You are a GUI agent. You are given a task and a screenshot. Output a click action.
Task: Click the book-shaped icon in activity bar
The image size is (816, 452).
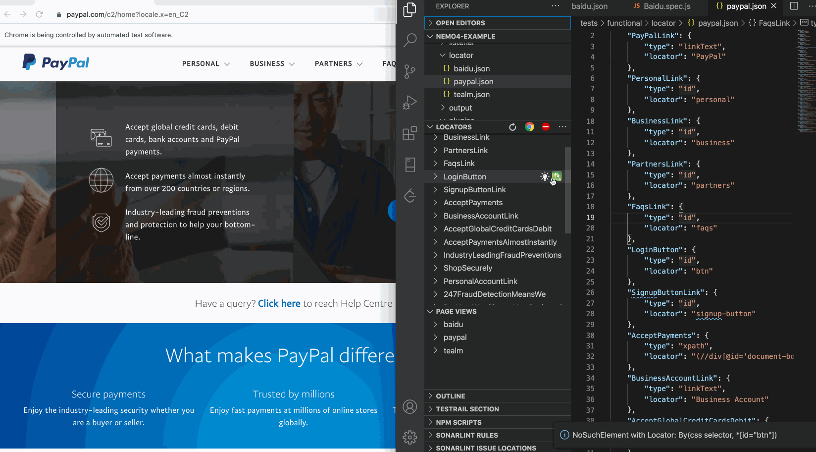tap(410, 165)
